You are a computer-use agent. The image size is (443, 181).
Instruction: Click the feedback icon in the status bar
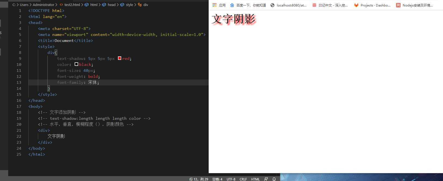click(x=266, y=179)
